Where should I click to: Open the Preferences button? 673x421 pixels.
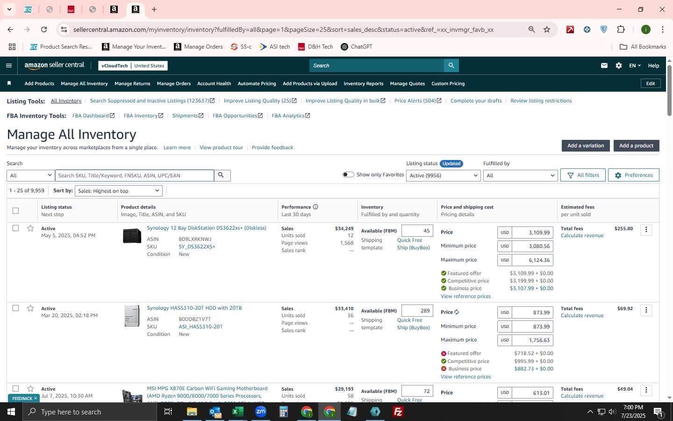point(634,175)
